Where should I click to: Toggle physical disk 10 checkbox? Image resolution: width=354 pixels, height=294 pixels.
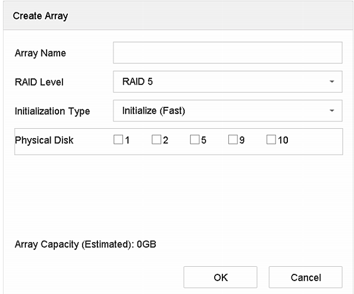pos(271,141)
